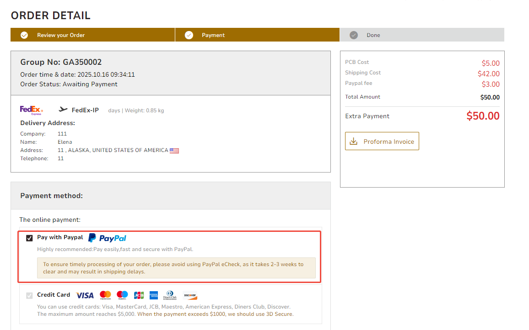
Task: Click the airplane icon beside FedEx-IP
Action: tap(63, 110)
